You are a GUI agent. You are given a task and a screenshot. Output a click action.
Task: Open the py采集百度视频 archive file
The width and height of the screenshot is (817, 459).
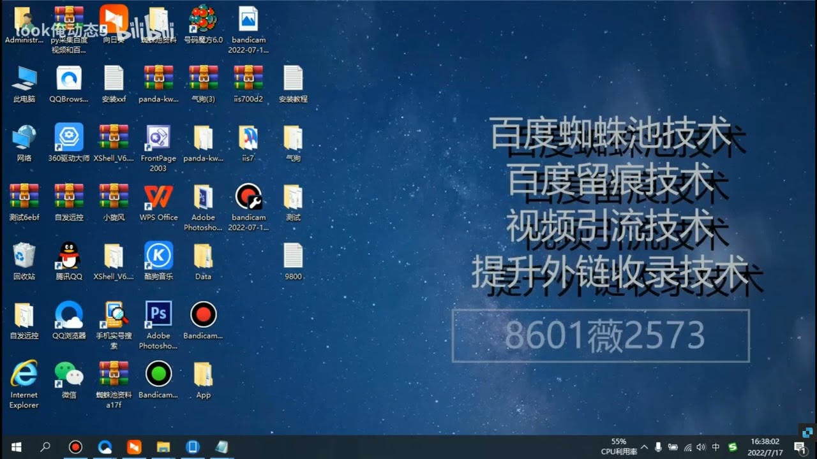pos(69,19)
